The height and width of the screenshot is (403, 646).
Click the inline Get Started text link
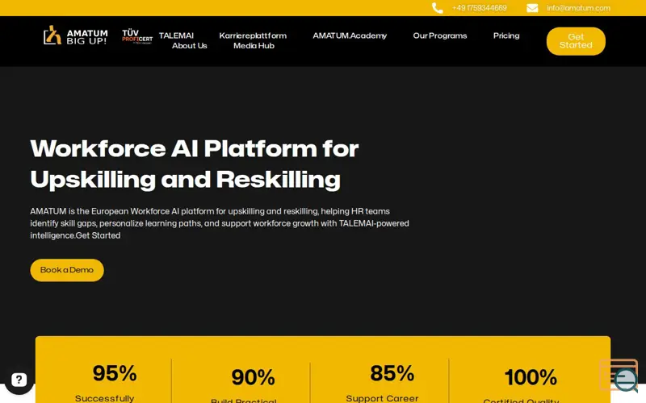(98, 235)
